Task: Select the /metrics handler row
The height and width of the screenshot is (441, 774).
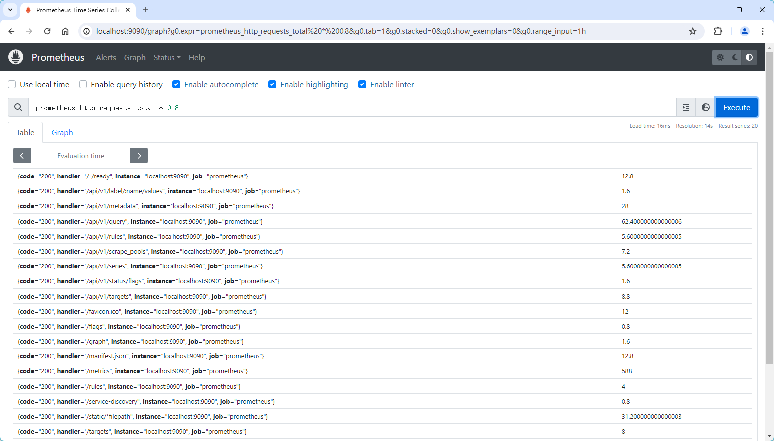Action: (x=382, y=371)
